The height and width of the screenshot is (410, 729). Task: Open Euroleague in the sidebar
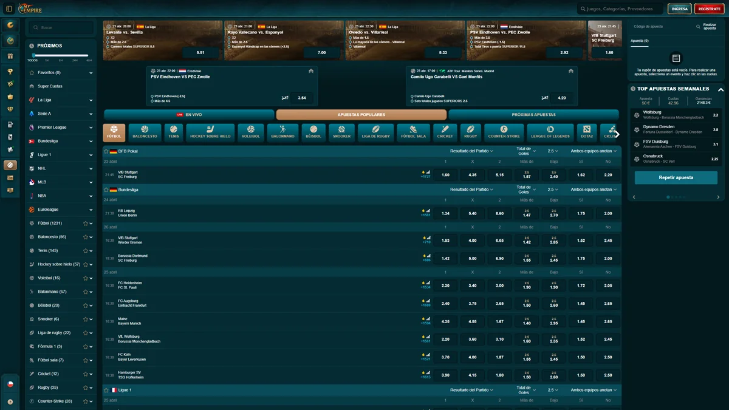click(61, 210)
